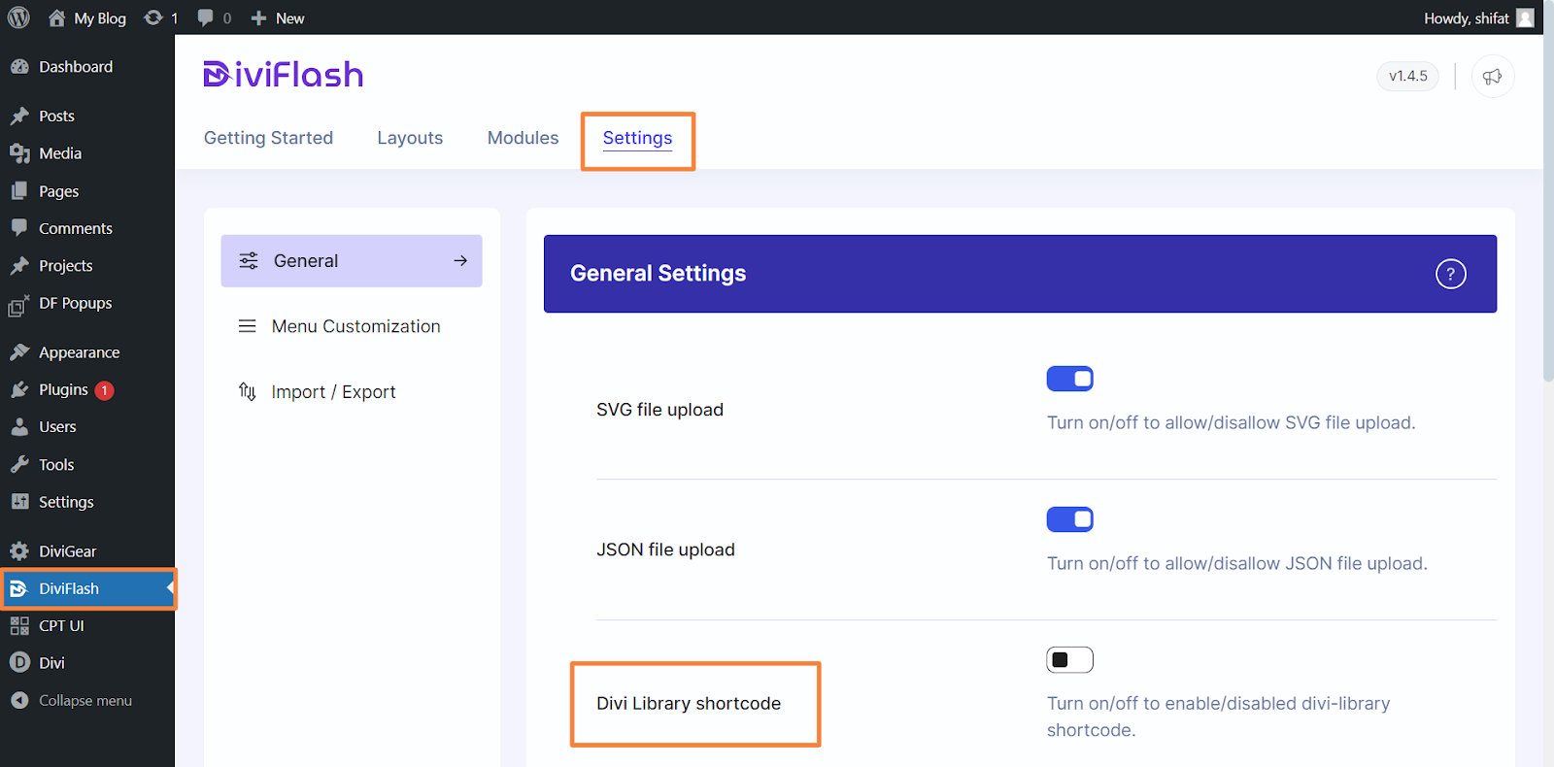
Task: Switch to the Layouts tab
Action: [410, 138]
